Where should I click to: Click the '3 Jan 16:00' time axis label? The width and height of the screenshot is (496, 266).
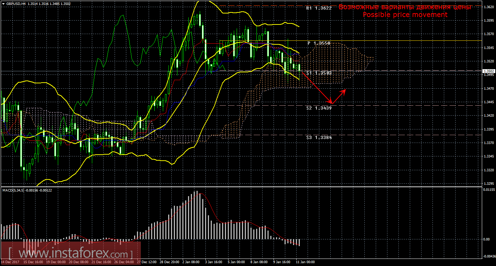tap(214, 262)
